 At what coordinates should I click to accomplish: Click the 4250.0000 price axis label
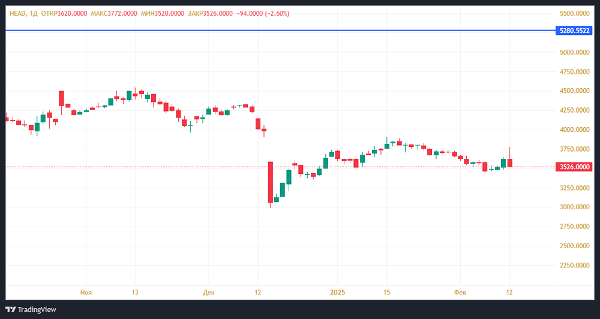pyautogui.click(x=574, y=110)
